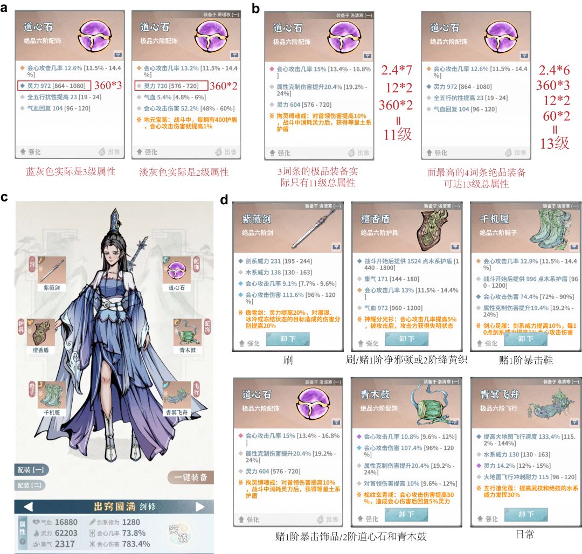Click the 一键装备 auto-equip button
The image size is (582, 554).
click(x=190, y=477)
